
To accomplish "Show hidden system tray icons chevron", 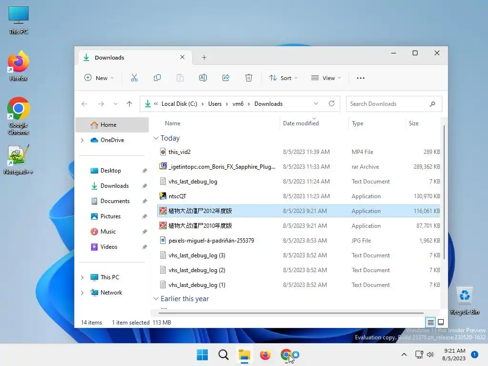I will point(404,355).
